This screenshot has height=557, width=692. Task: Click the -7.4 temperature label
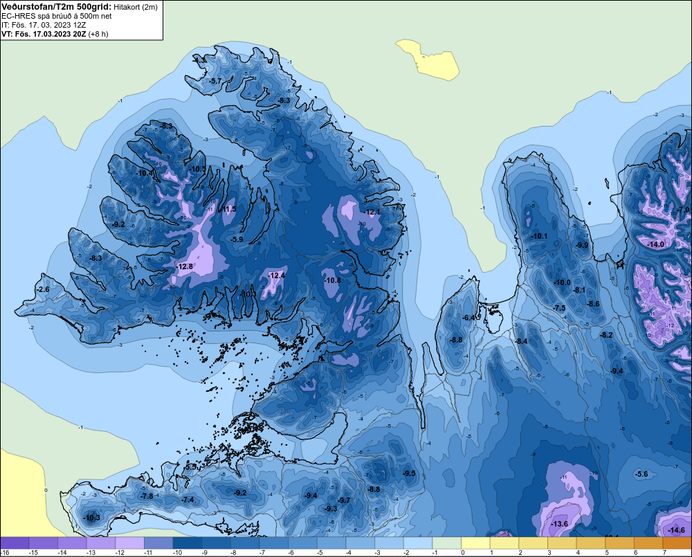(x=188, y=500)
